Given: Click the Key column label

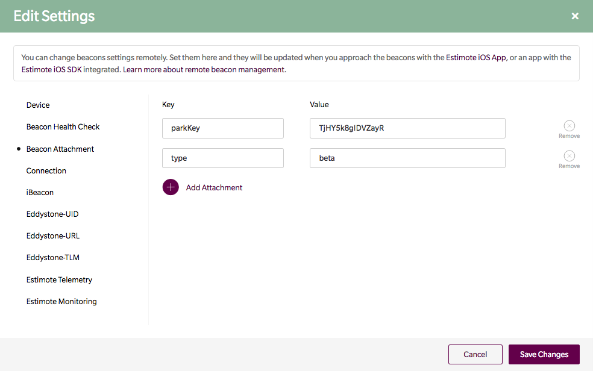Looking at the screenshot, I should coord(168,104).
